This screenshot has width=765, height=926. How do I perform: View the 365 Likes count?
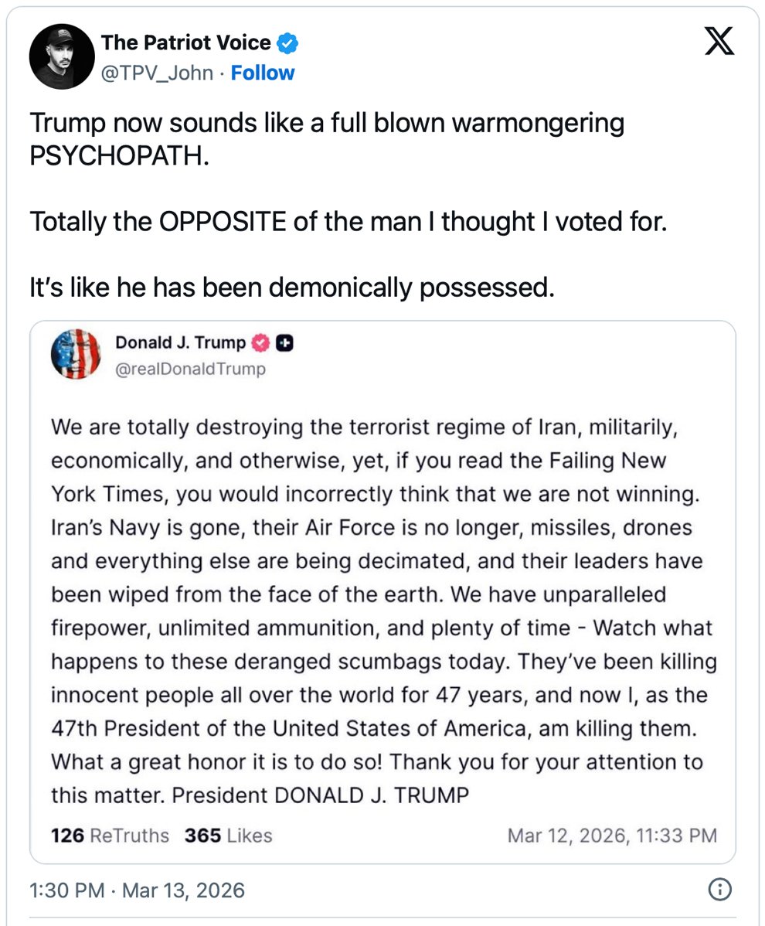click(x=228, y=836)
